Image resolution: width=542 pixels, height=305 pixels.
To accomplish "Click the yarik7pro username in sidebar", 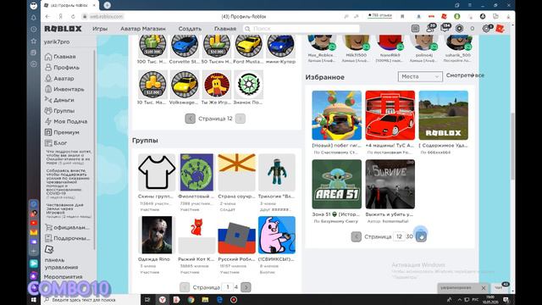I will pyautogui.click(x=57, y=42).
